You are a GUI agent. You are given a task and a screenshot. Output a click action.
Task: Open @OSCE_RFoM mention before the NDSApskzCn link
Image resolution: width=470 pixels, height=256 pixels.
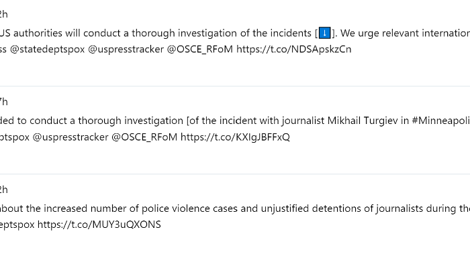tap(200, 49)
